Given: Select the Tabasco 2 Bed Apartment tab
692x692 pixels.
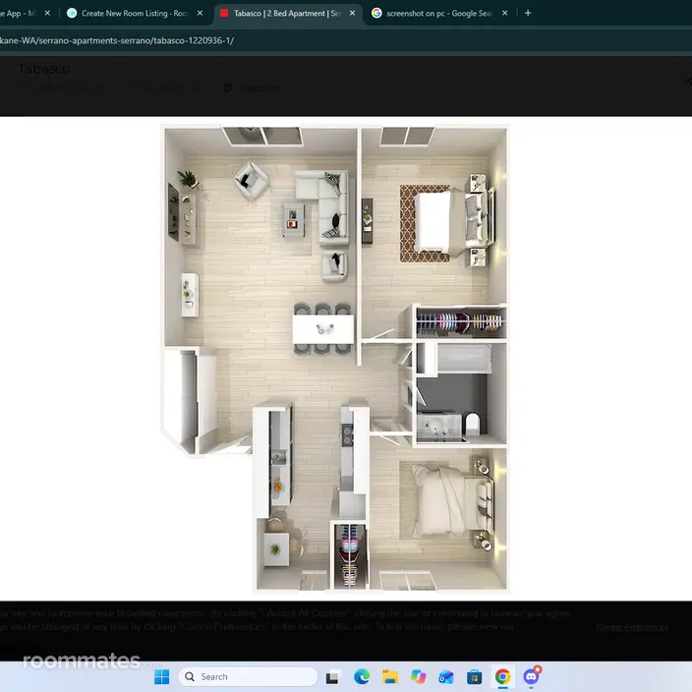Looking at the screenshot, I should point(288,13).
